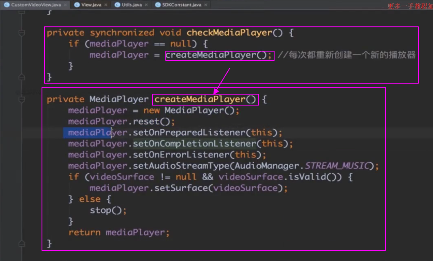Click the highlighted mediaPlayer selection text
433x261 pixels.
pyautogui.click(x=86, y=133)
